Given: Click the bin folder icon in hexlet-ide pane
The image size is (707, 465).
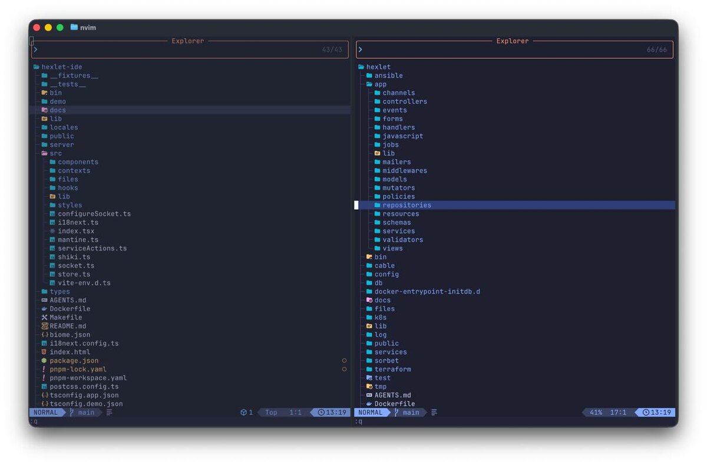Looking at the screenshot, I should [44, 93].
